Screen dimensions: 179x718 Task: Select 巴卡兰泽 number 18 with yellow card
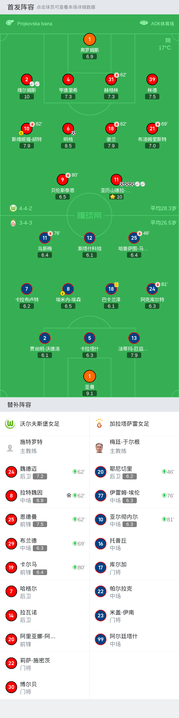pos(111,289)
